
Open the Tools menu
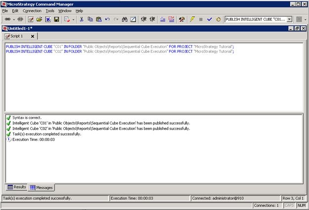pos(50,10)
